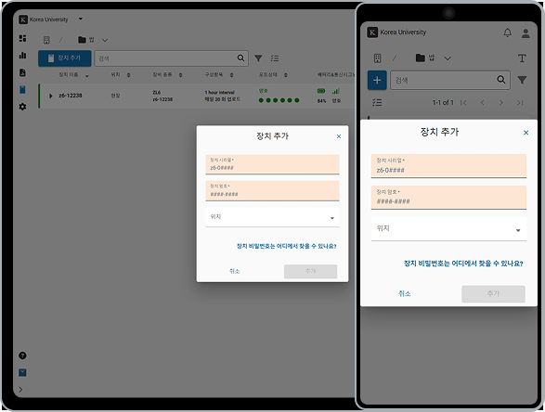Click 취소 button in tablet dialog
Screen dimensions: 545x412
tap(235, 271)
